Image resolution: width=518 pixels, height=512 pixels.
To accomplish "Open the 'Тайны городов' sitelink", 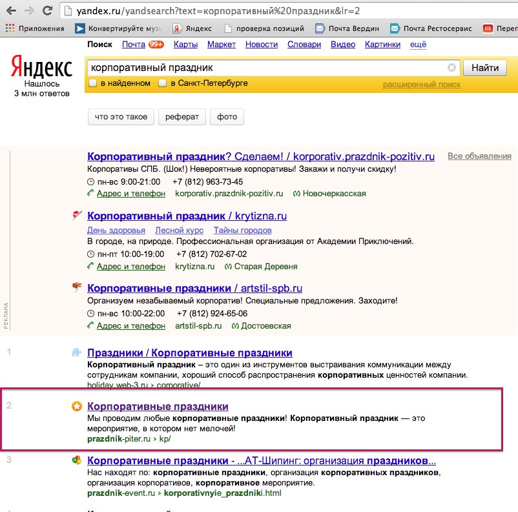I will [x=242, y=230].
